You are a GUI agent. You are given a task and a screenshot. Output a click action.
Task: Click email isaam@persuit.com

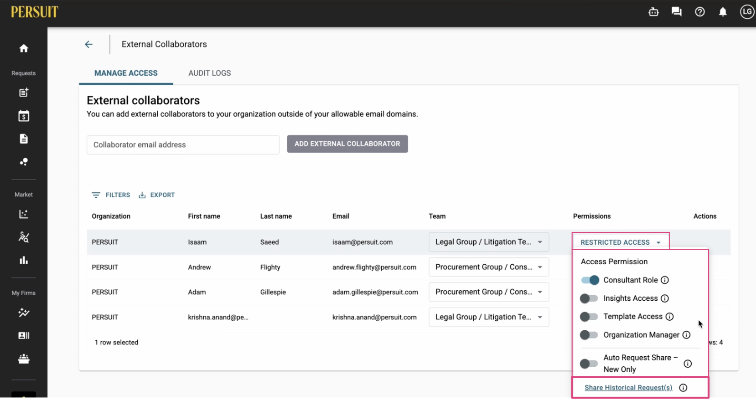pyautogui.click(x=362, y=242)
